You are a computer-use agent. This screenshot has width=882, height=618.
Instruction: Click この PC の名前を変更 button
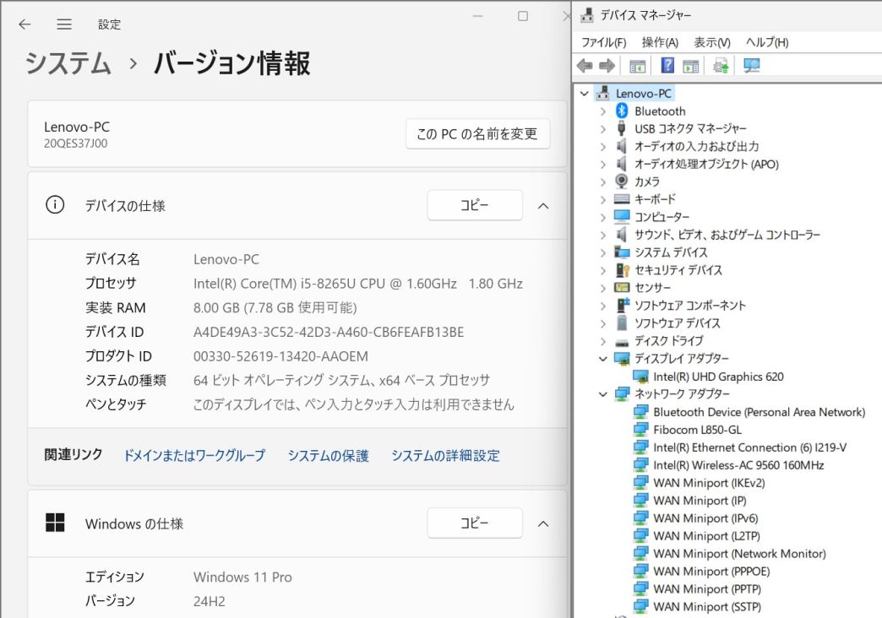(477, 134)
